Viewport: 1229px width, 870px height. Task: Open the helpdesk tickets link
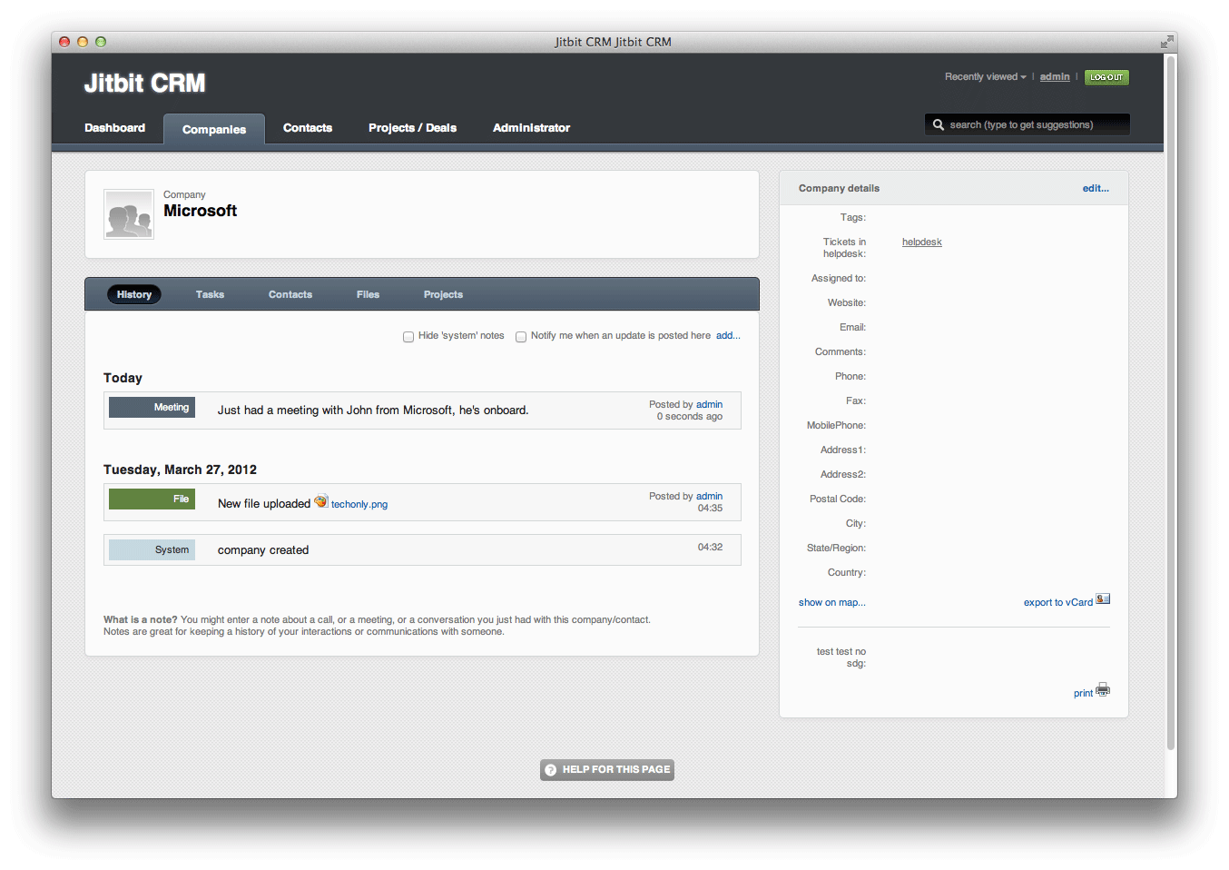[921, 242]
